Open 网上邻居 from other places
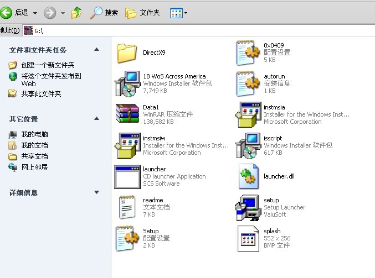 coord(35,167)
